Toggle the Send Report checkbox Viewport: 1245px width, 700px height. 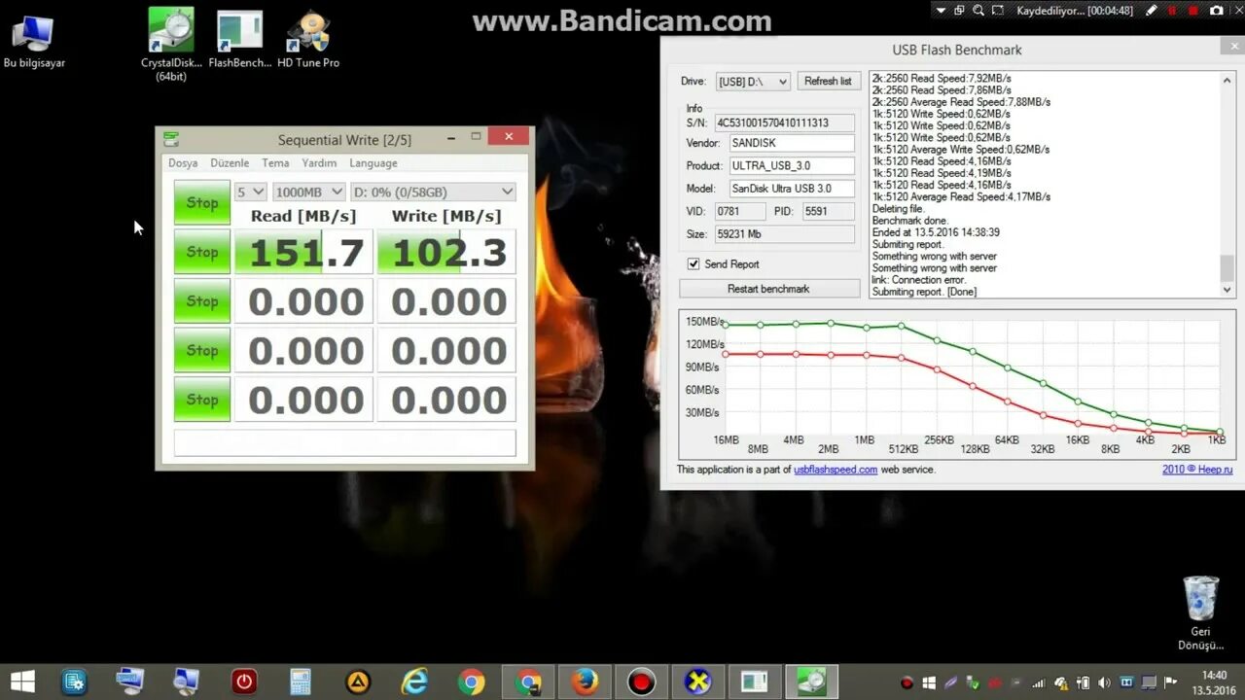click(694, 263)
